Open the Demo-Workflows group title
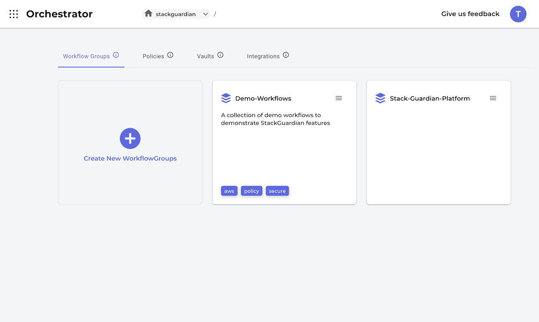 coord(263,98)
